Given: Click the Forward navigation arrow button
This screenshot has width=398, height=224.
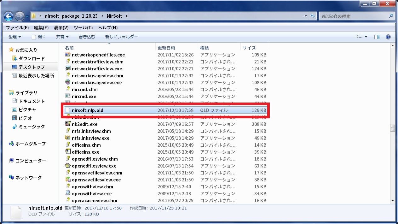Looking at the screenshot, I should pos(20,16).
